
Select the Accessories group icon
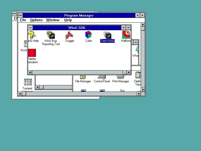(x=26, y=44)
